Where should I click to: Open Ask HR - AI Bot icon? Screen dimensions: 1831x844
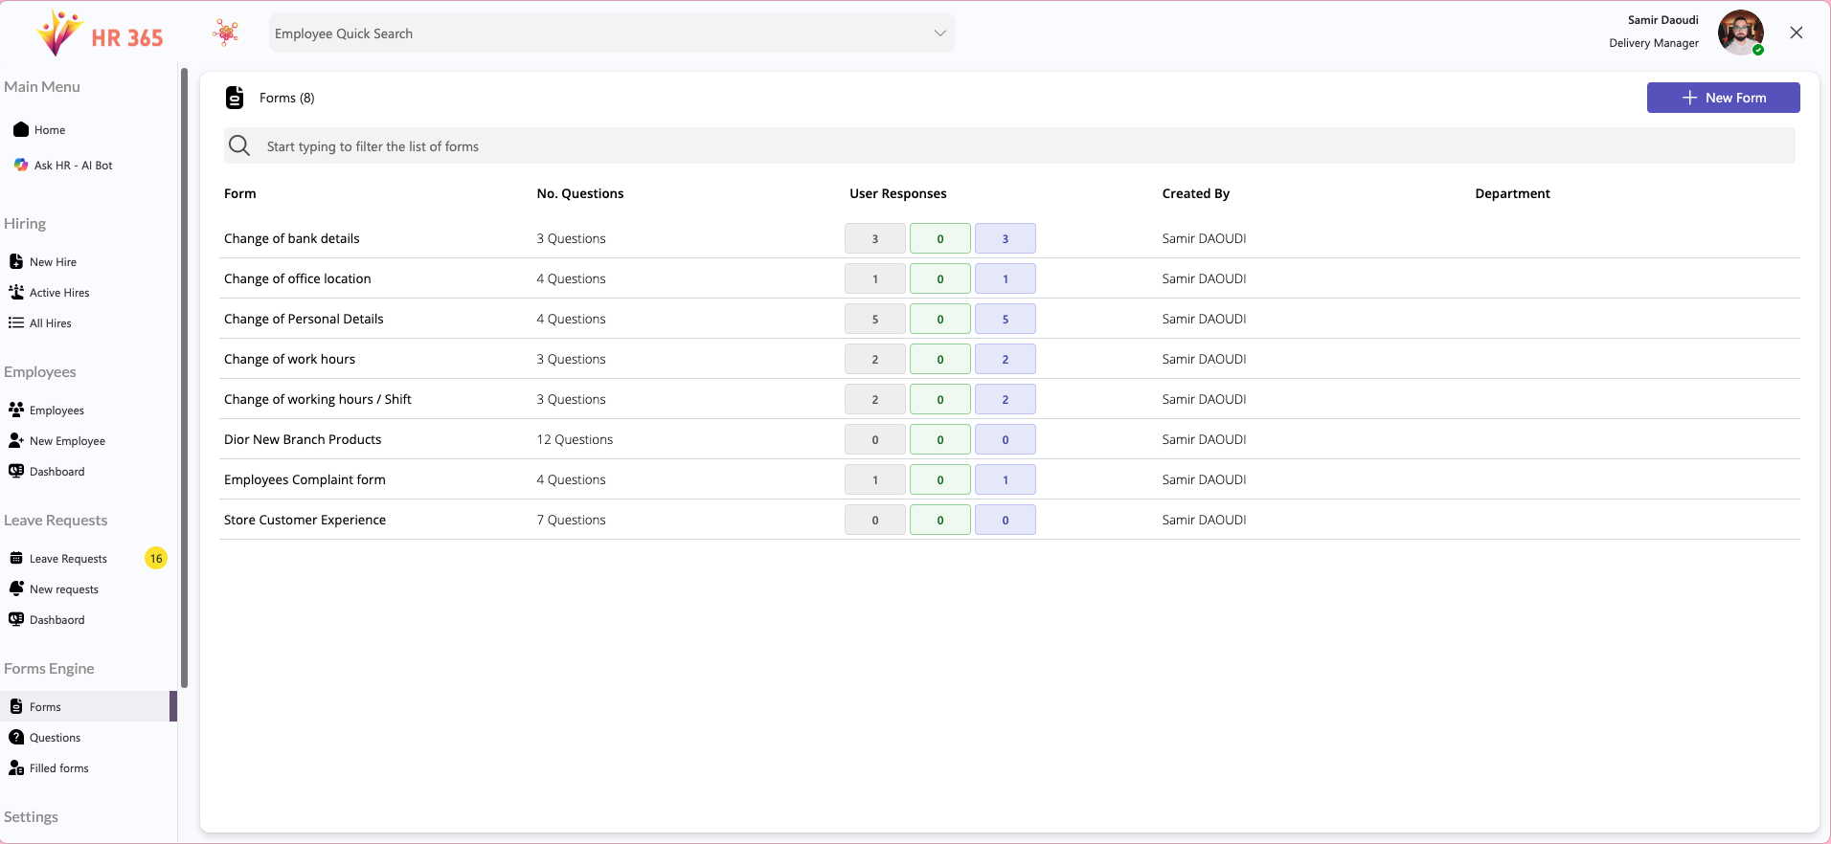(x=21, y=165)
